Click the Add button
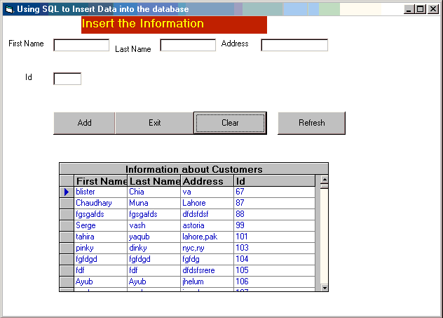The height and width of the screenshot is (318, 443). pos(84,123)
